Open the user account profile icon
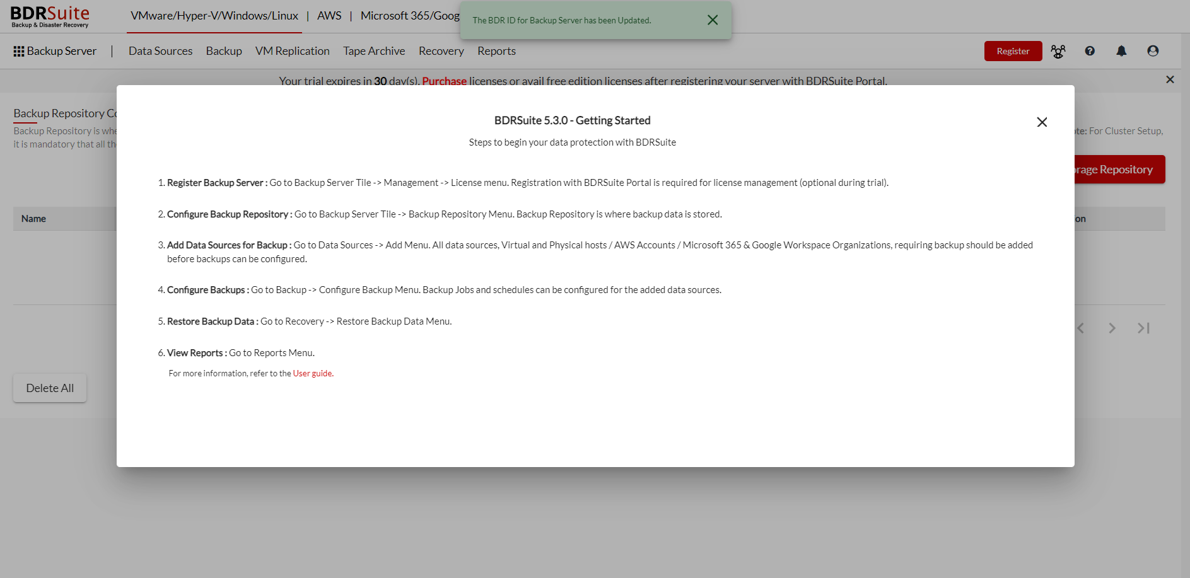Viewport: 1190px width, 578px height. click(x=1153, y=51)
